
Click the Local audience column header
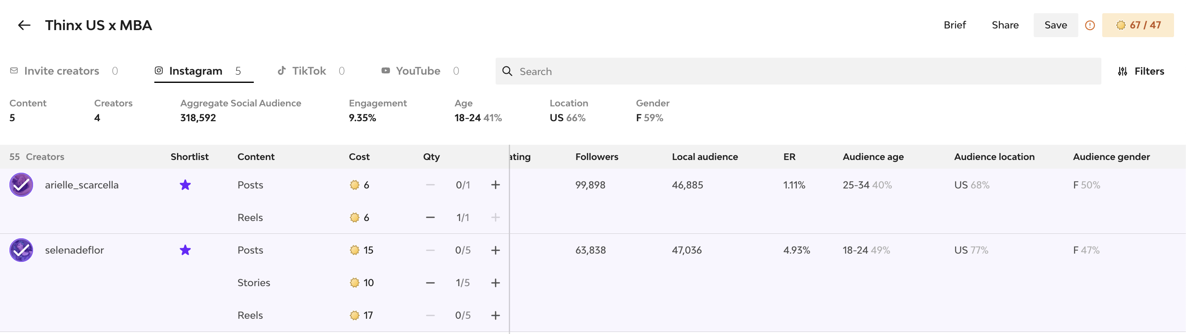(x=704, y=157)
